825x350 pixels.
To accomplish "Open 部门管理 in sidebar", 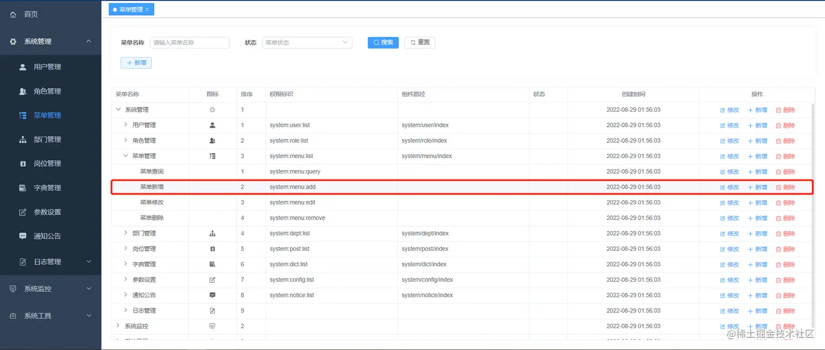I will pos(50,140).
